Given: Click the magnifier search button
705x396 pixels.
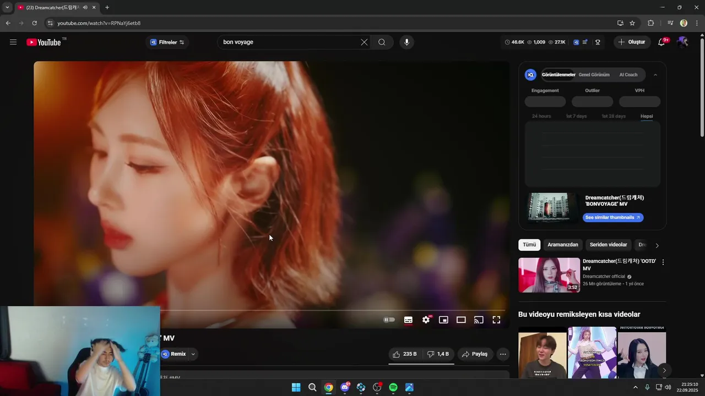Looking at the screenshot, I should (382, 42).
